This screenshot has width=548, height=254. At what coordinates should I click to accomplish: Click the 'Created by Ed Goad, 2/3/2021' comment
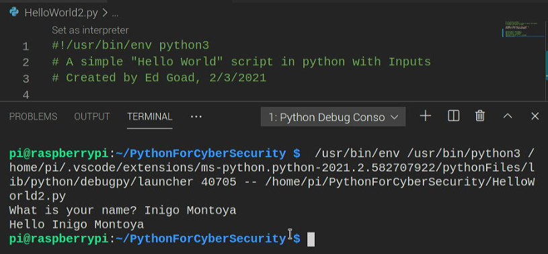[159, 77]
